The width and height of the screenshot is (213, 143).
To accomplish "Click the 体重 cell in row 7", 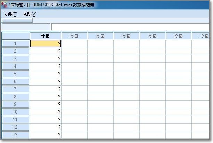I will tap(46, 89).
